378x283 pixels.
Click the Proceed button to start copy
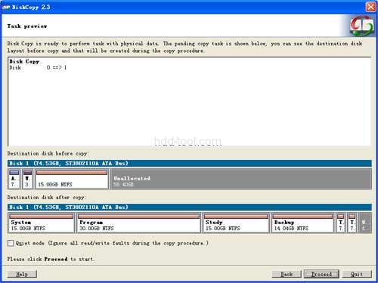(321, 274)
